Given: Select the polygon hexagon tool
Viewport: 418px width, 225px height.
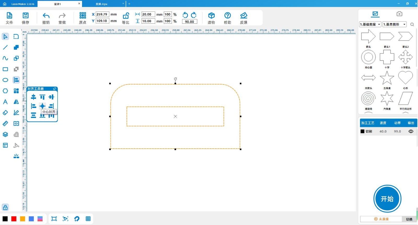Looking at the screenshot, I should pyautogui.click(x=5, y=91).
